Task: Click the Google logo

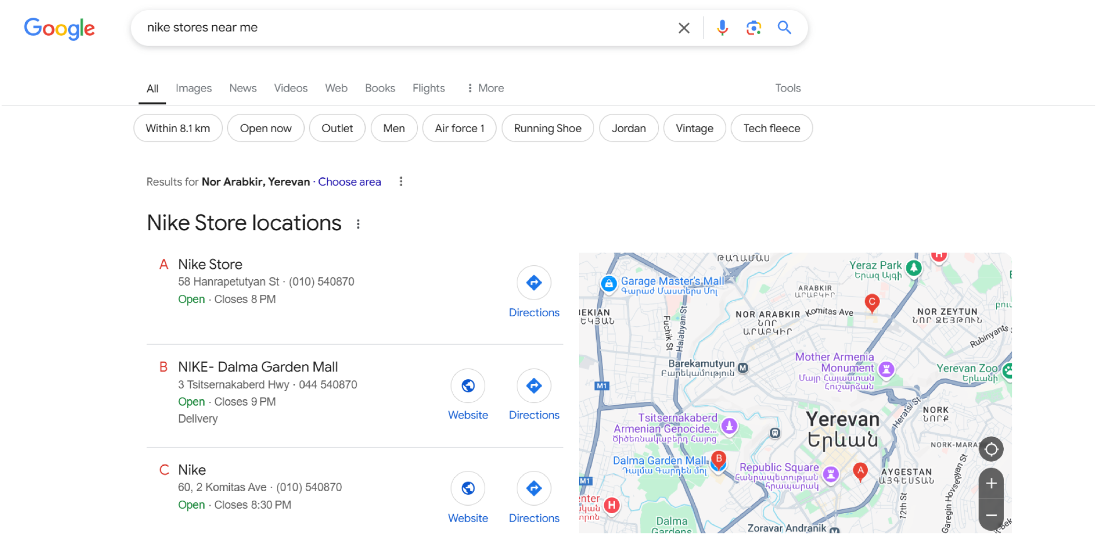Action: click(x=59, y=29)
